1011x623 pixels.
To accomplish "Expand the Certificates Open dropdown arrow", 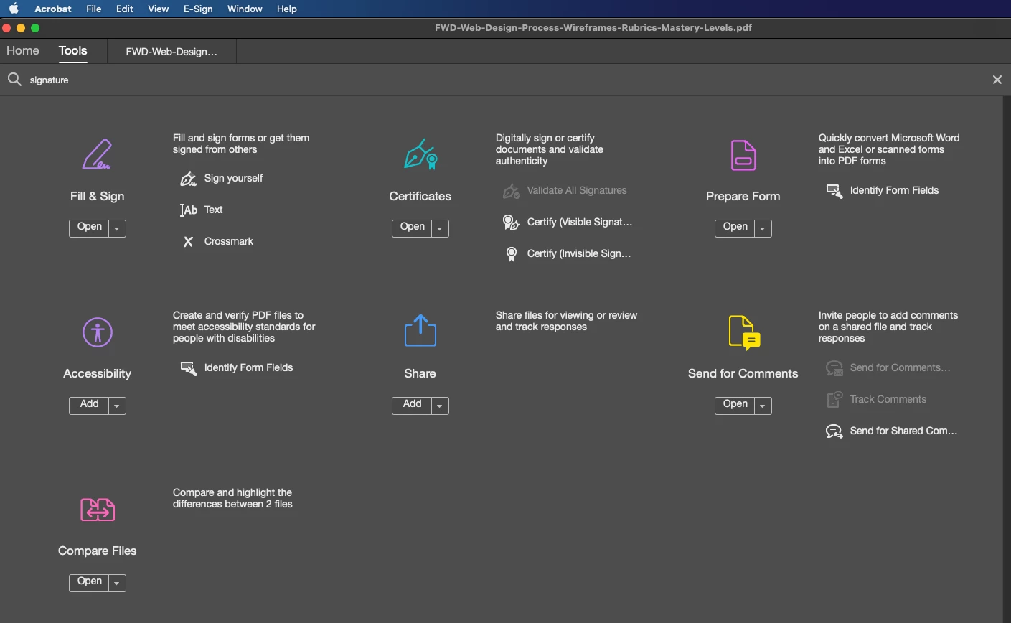I will 440,228.
